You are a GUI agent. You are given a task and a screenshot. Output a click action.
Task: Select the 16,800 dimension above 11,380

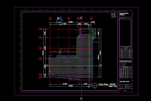coord(70,22)
